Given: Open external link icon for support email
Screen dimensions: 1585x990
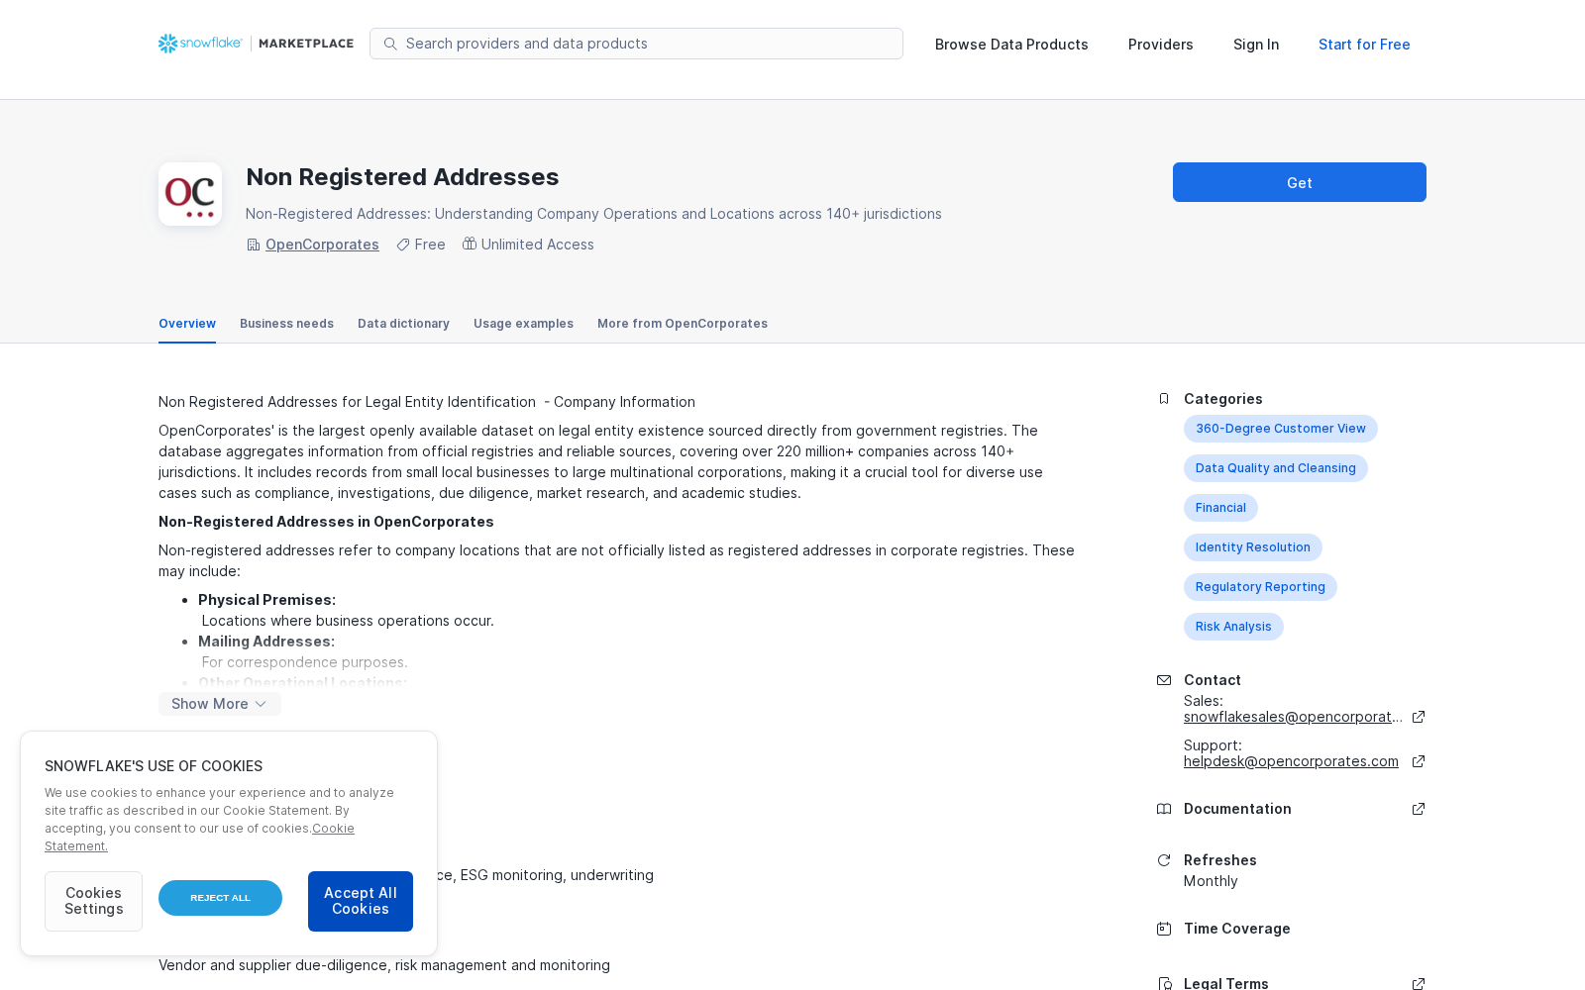Looking at the screenshot, I should pos(1419,761).
